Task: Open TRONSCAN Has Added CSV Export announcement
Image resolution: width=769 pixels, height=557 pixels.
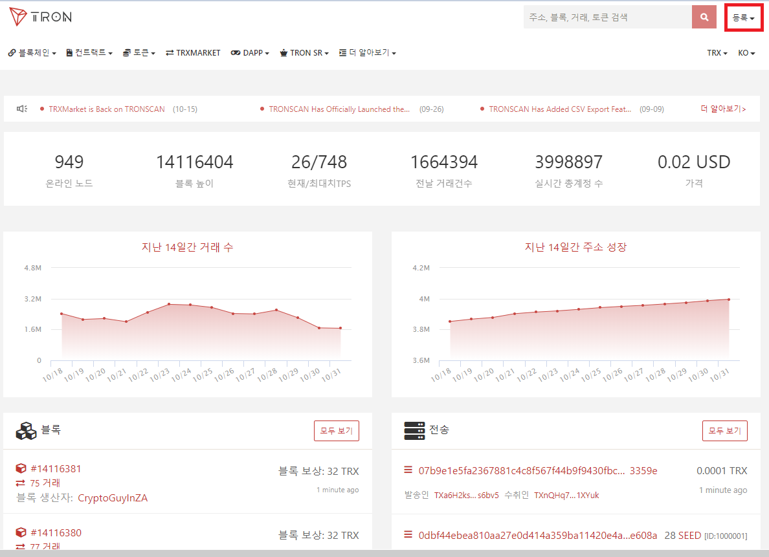Action: click(559, 109)
